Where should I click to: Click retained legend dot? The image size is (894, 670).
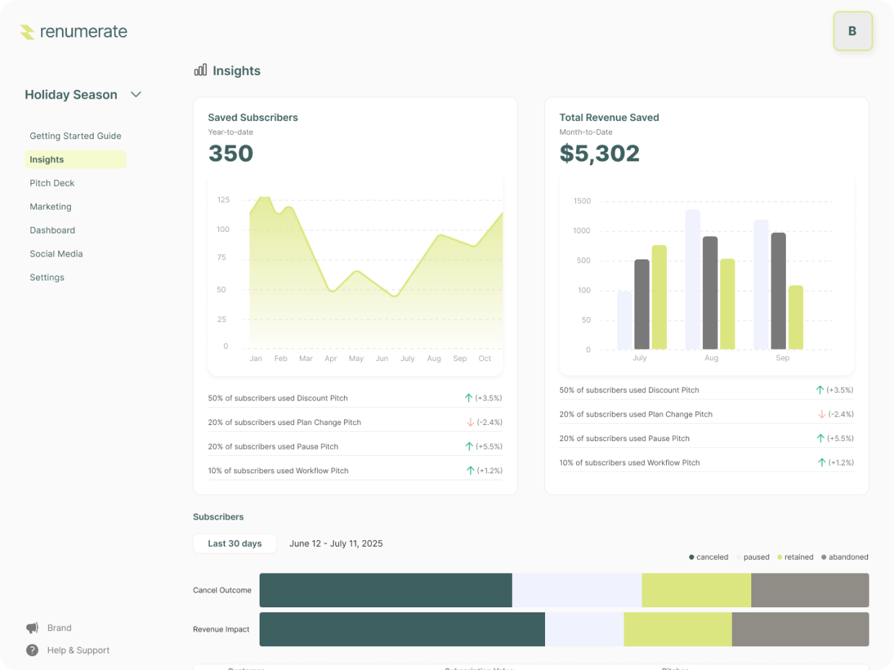pos(779,557)
